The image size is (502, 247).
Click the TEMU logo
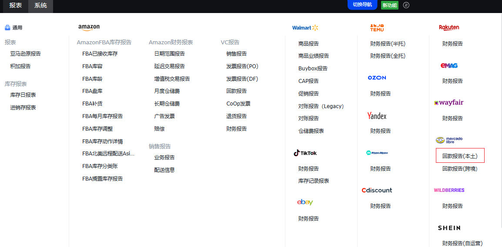(377, 28)
